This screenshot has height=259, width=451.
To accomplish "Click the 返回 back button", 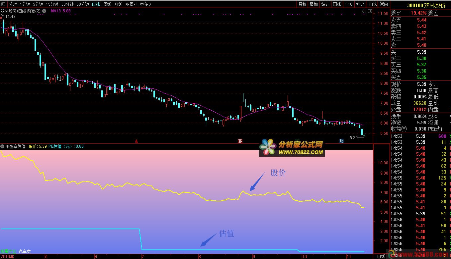I will click(384, 4).
